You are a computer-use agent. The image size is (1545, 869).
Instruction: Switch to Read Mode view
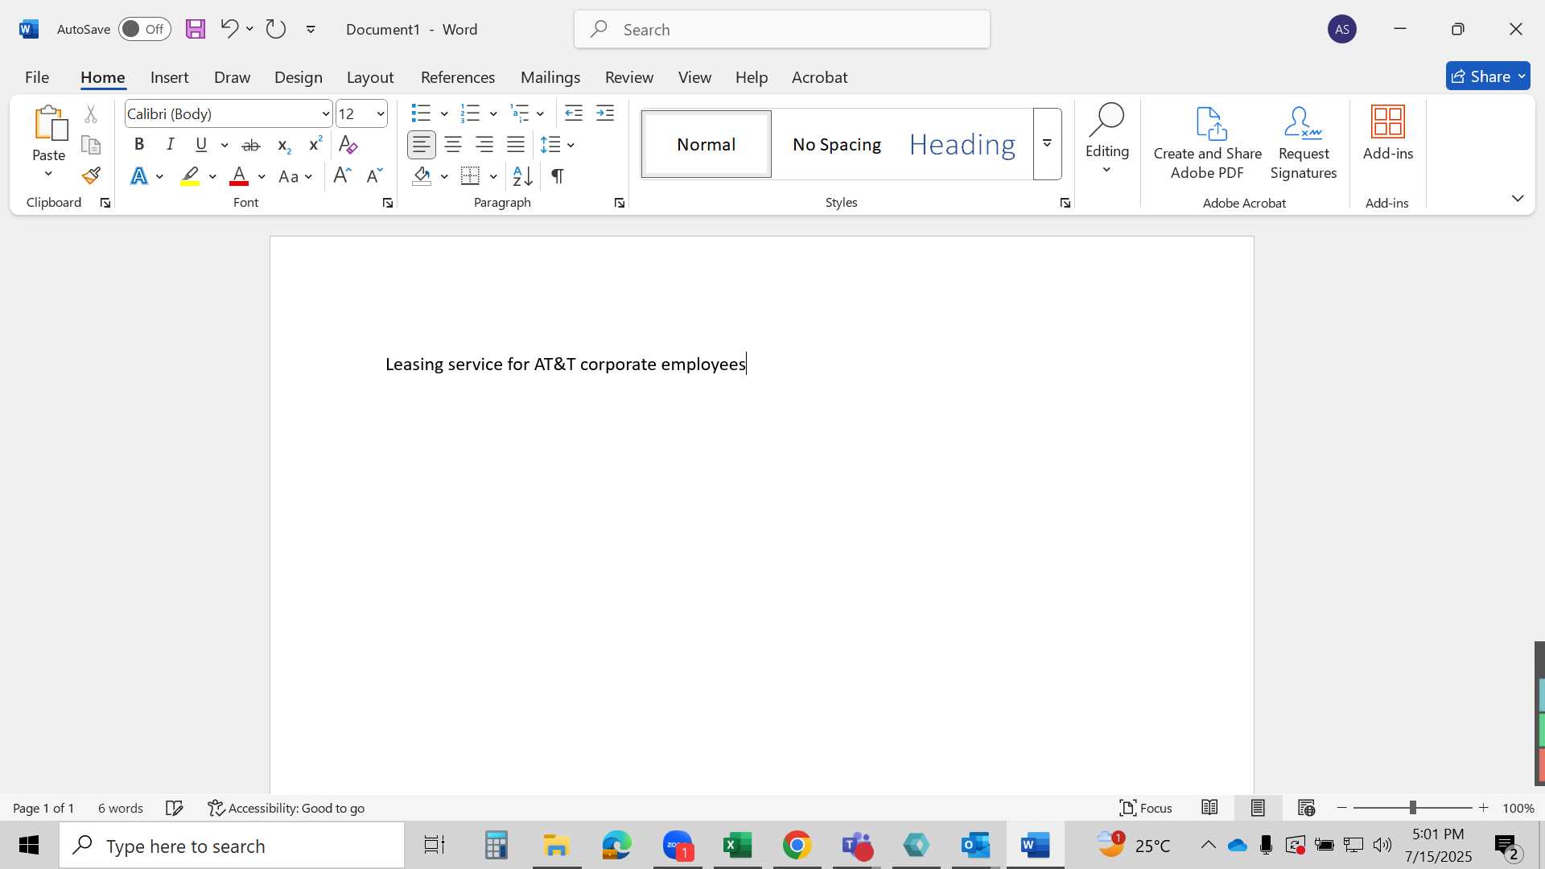(1209, 807)
